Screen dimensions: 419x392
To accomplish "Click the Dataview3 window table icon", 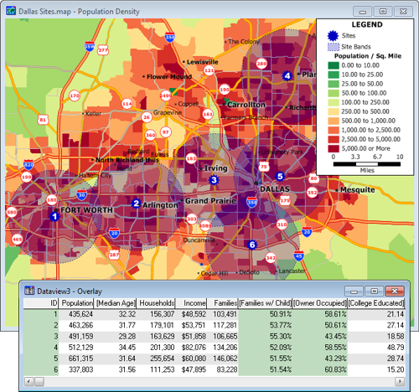I will [29, 291].
